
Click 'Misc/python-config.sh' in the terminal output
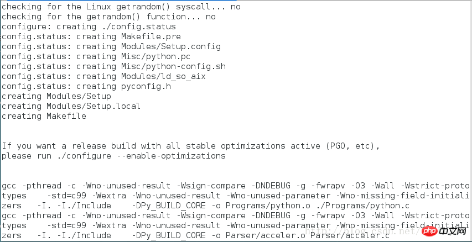point(173,66)
